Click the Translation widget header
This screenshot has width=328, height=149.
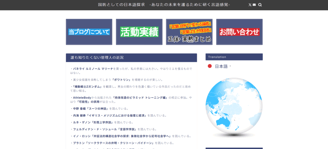click(x=234, y=57)
